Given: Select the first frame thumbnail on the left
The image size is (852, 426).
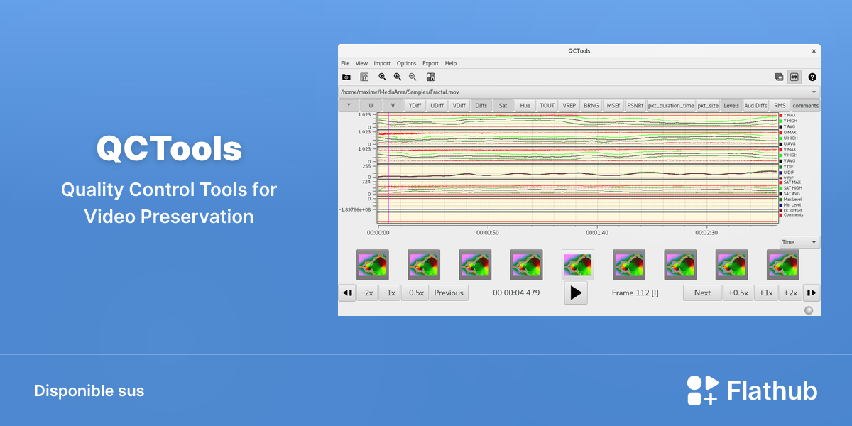Looking at the screenshot, I should point(373,265).
